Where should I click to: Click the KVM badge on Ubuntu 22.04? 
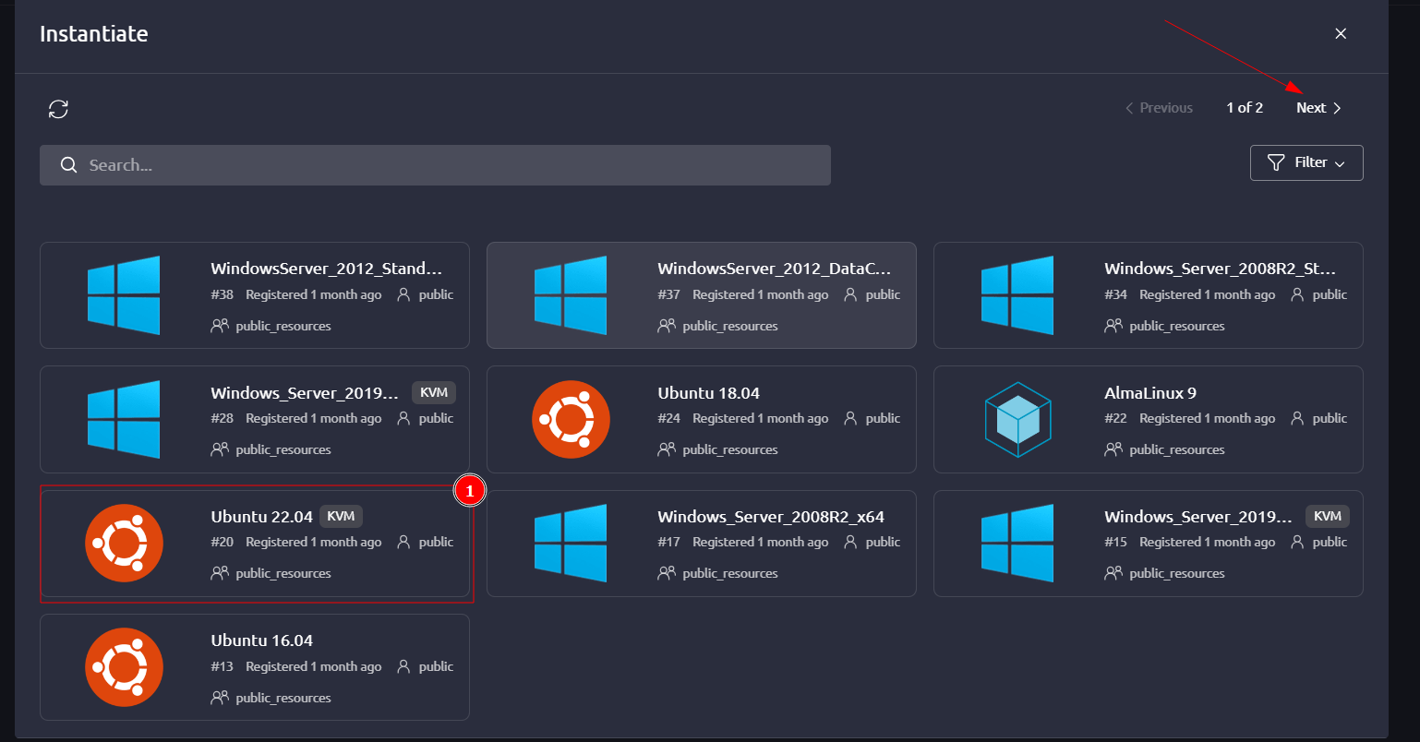[x=341, y=517]
